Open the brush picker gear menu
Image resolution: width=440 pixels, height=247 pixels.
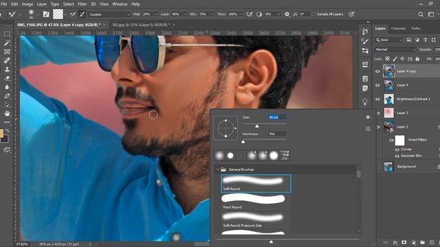[368, 117]
